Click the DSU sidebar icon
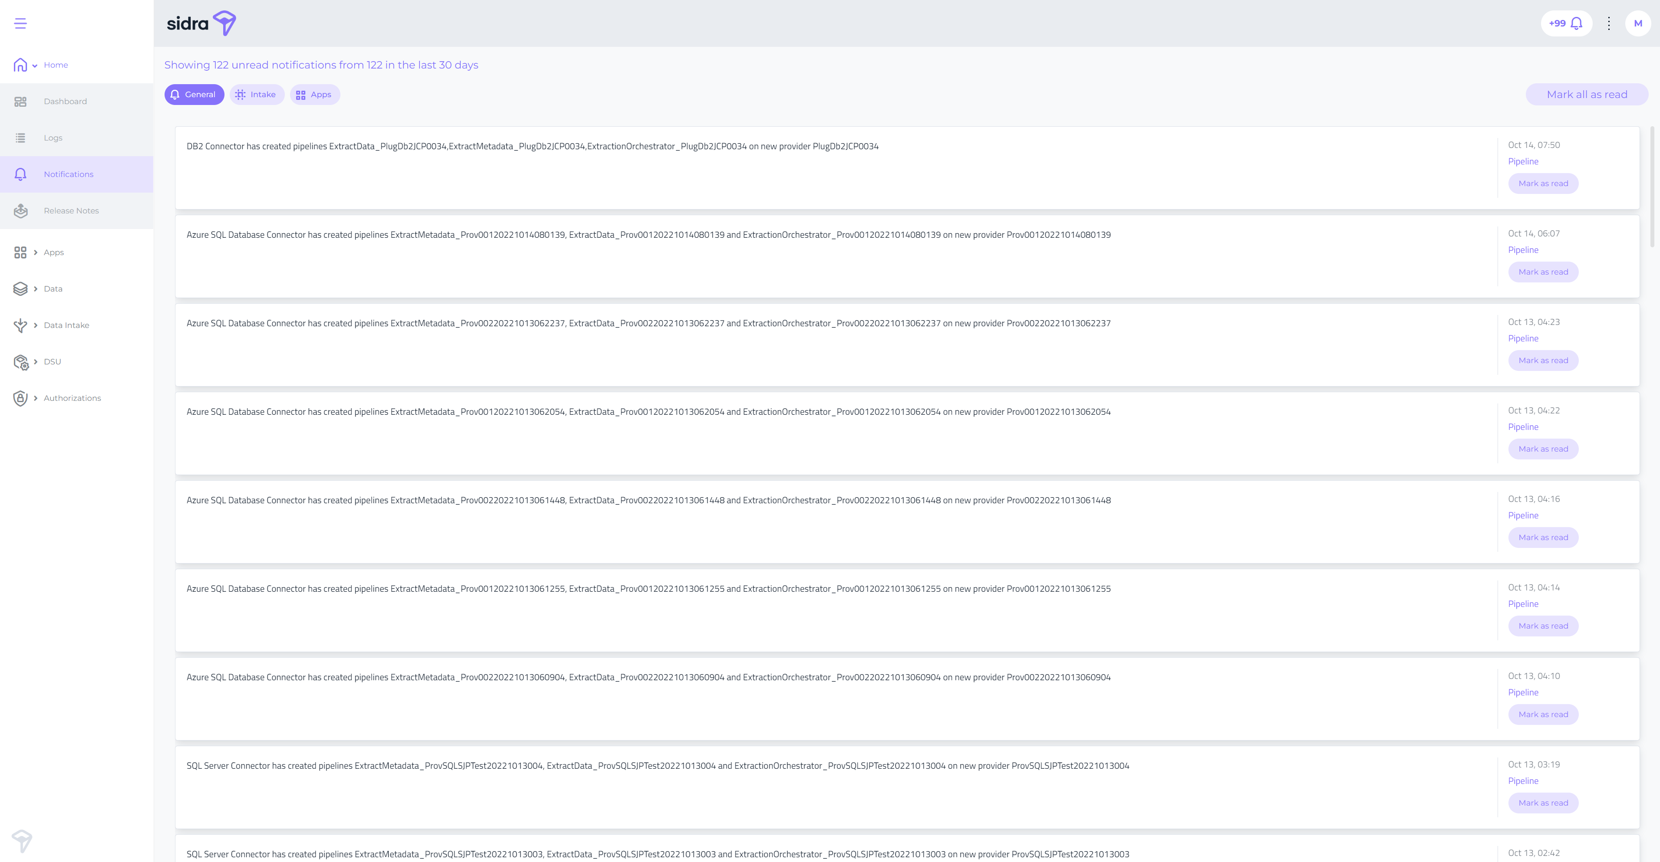The width and height of the screenshot is (1660, 862). (20, 362)
